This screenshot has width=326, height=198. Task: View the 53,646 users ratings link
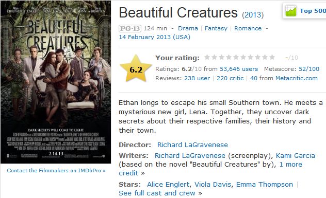click(239, 69)
